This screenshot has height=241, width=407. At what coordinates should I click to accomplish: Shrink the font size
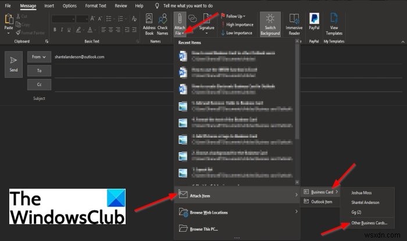click(99, 19)
